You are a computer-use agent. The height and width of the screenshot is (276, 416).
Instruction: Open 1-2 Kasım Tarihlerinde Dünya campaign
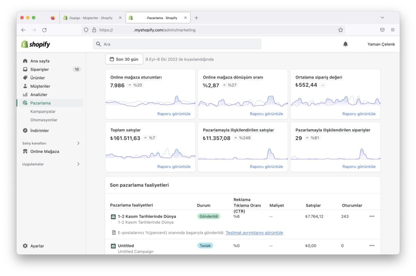[x=147, y=216]
